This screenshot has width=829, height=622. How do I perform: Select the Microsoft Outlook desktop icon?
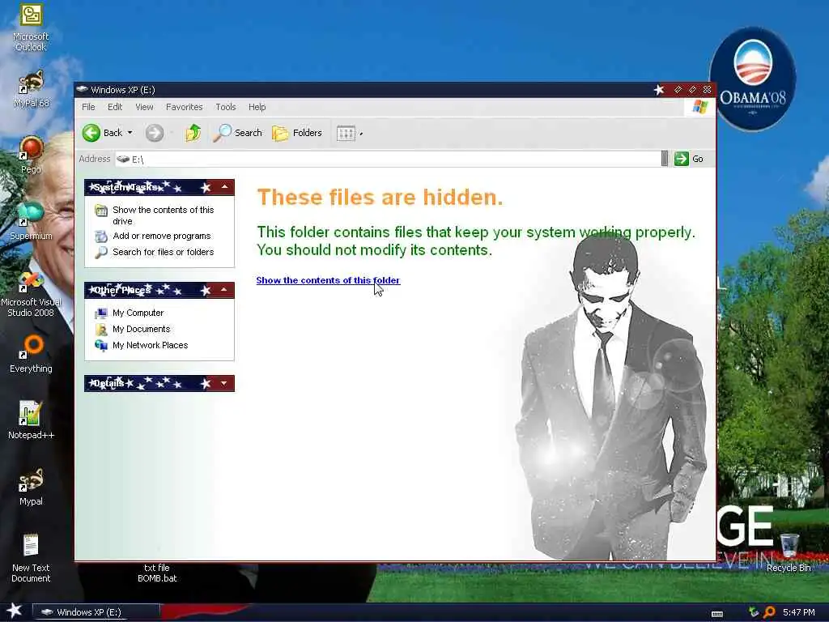[x=32, y=15]
